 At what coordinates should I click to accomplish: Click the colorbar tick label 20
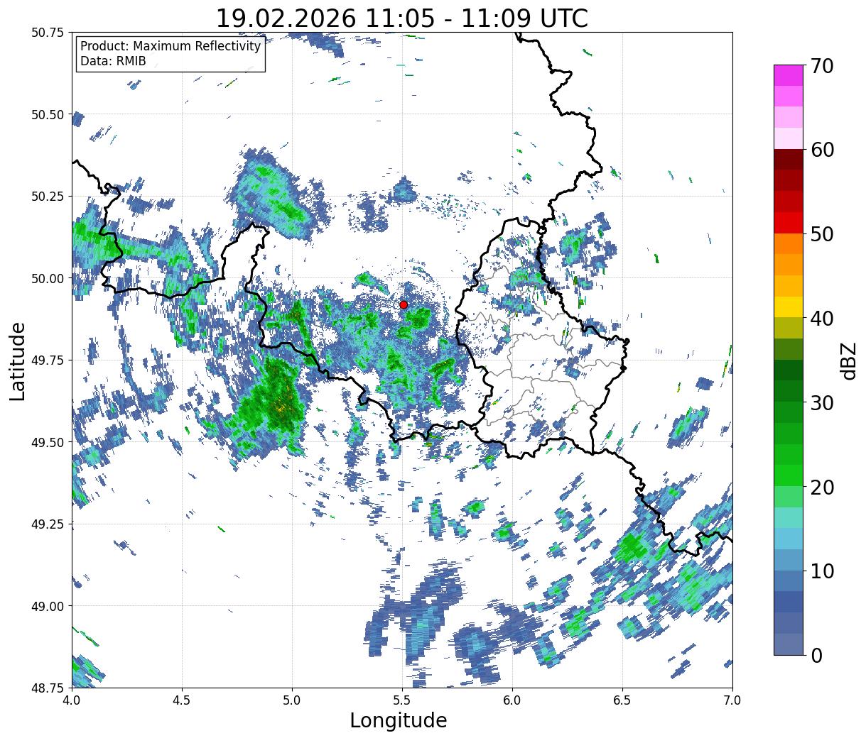(x=822, y=487)
